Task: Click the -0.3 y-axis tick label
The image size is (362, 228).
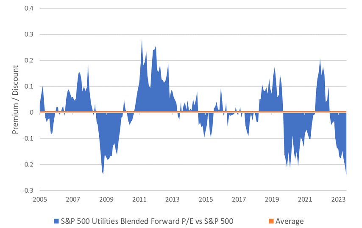Action: point(28,190)
